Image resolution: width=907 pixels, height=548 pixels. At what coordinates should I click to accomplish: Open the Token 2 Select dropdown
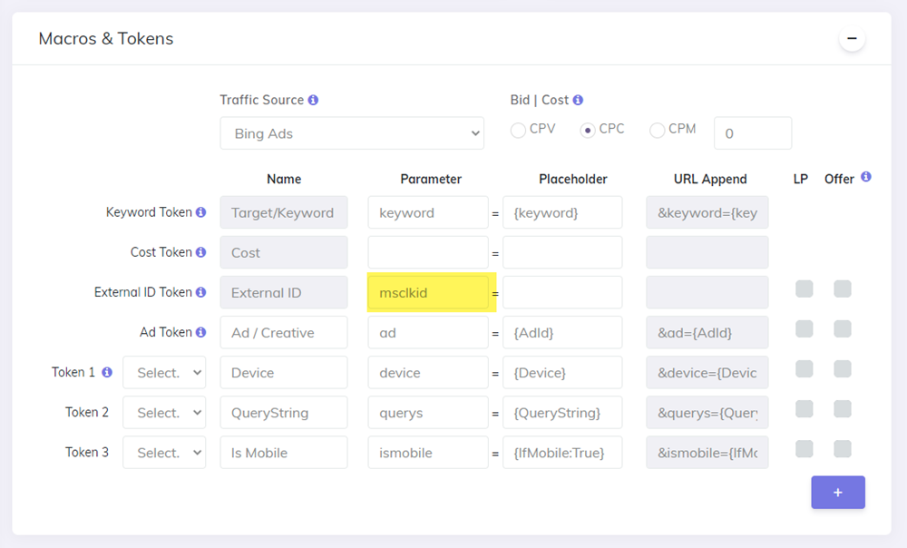[x=164, y=412]
